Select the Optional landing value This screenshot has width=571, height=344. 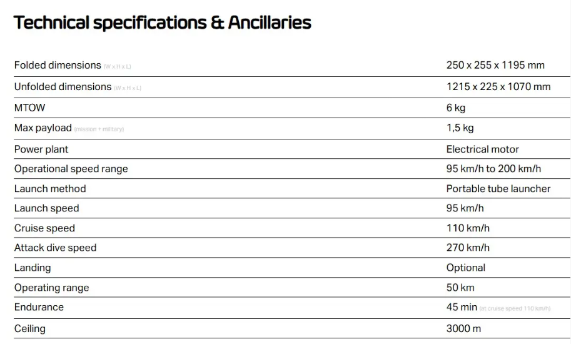pyautogui.click(x=466, y=268)
